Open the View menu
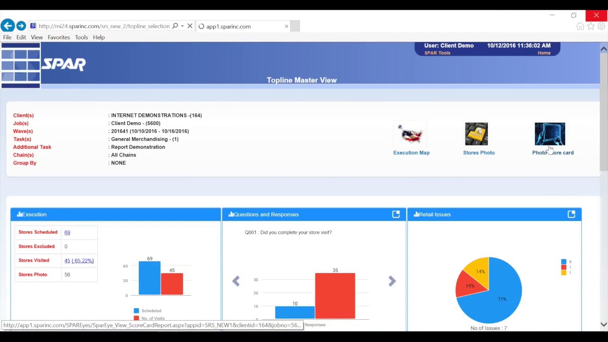 [x=37, y=37]
